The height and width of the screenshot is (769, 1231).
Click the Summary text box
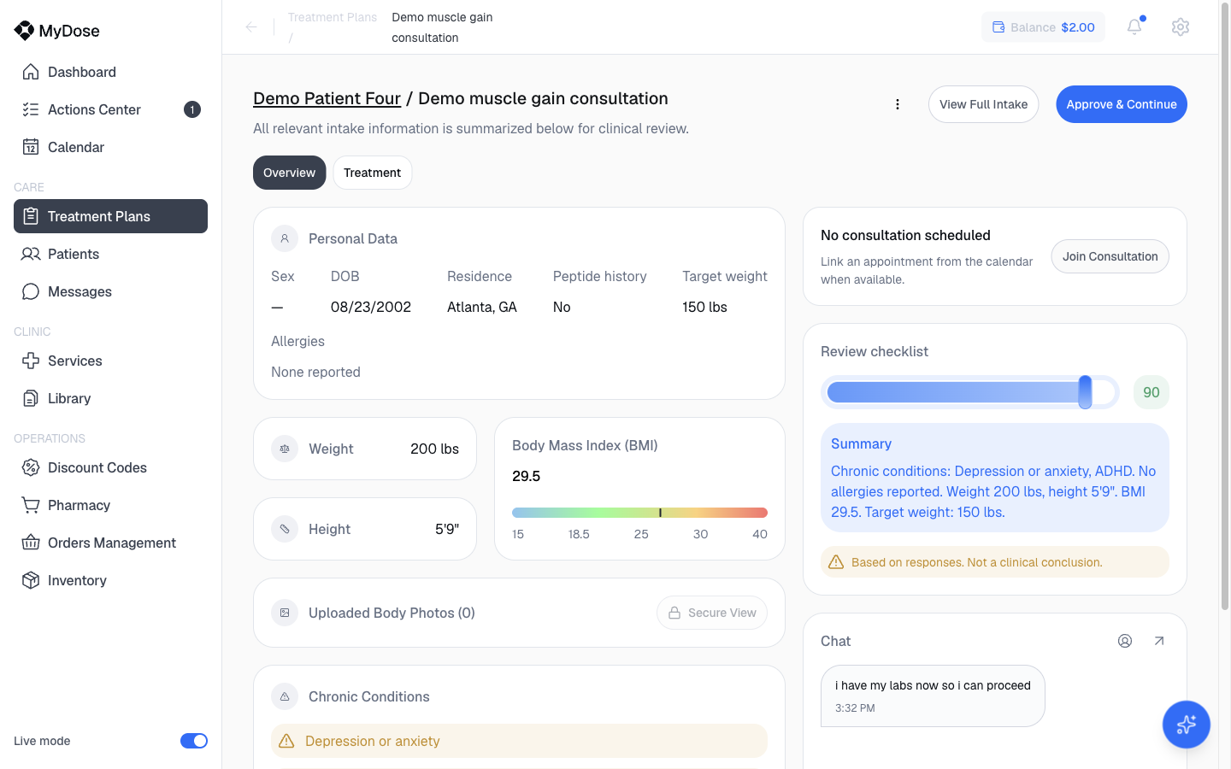[995, 478]
